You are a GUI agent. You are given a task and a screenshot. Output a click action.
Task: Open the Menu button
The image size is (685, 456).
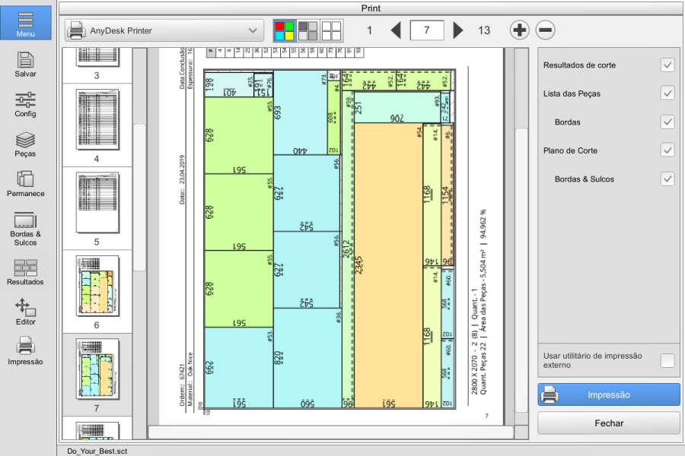coord(25,23)
